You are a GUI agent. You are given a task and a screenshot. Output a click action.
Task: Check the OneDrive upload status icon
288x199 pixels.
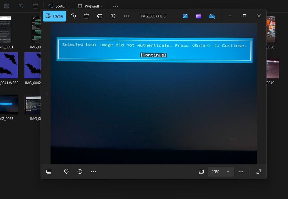pos(212,16)
